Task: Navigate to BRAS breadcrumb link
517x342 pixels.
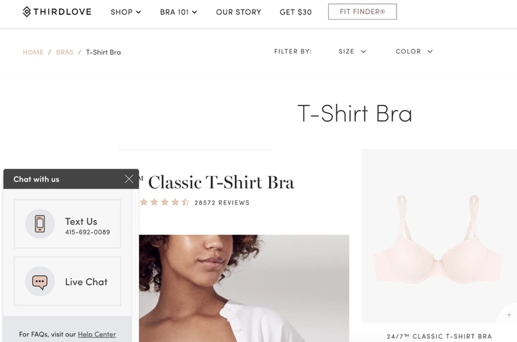Action: [65, 52]
